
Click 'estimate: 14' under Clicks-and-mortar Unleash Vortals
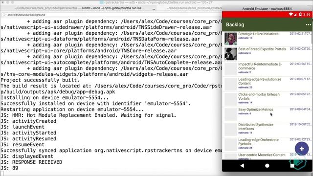245,103
